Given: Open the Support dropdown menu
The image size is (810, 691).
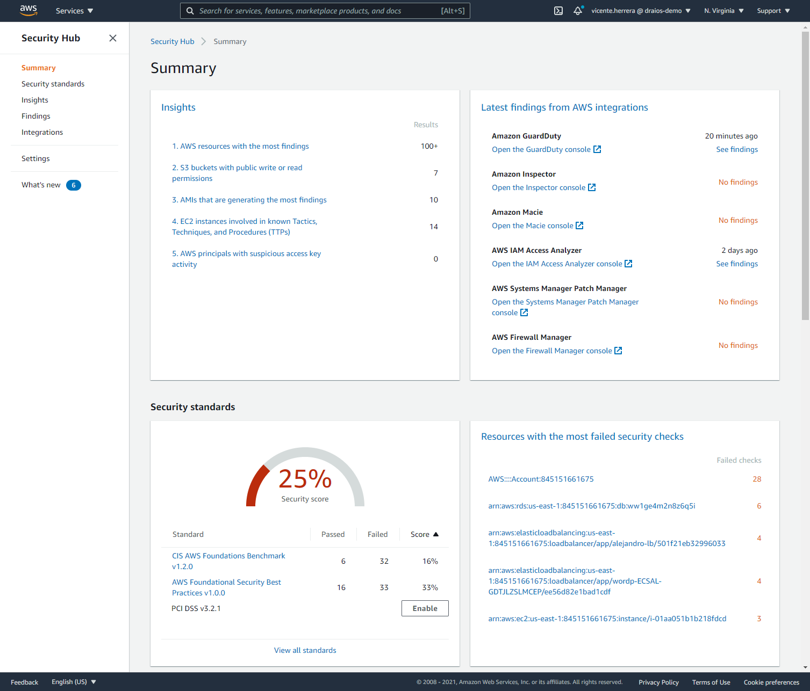Looking at the screenshot, I should click(773, 11).
